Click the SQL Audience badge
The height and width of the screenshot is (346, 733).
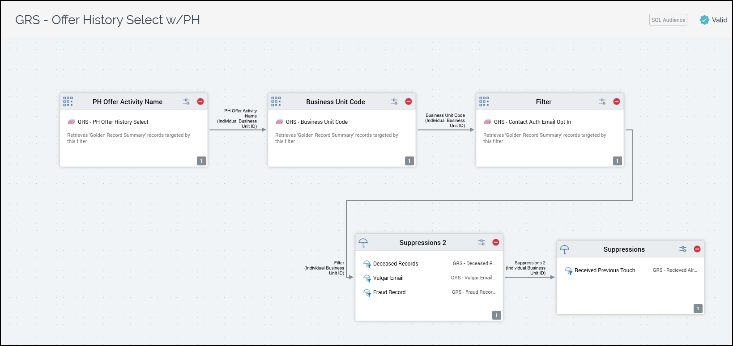(668, 20)
